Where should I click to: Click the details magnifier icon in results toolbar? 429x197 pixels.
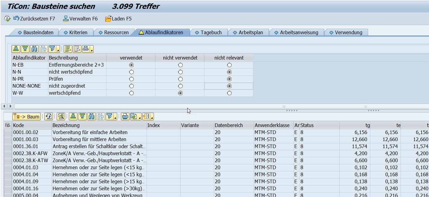click(61, 116)
